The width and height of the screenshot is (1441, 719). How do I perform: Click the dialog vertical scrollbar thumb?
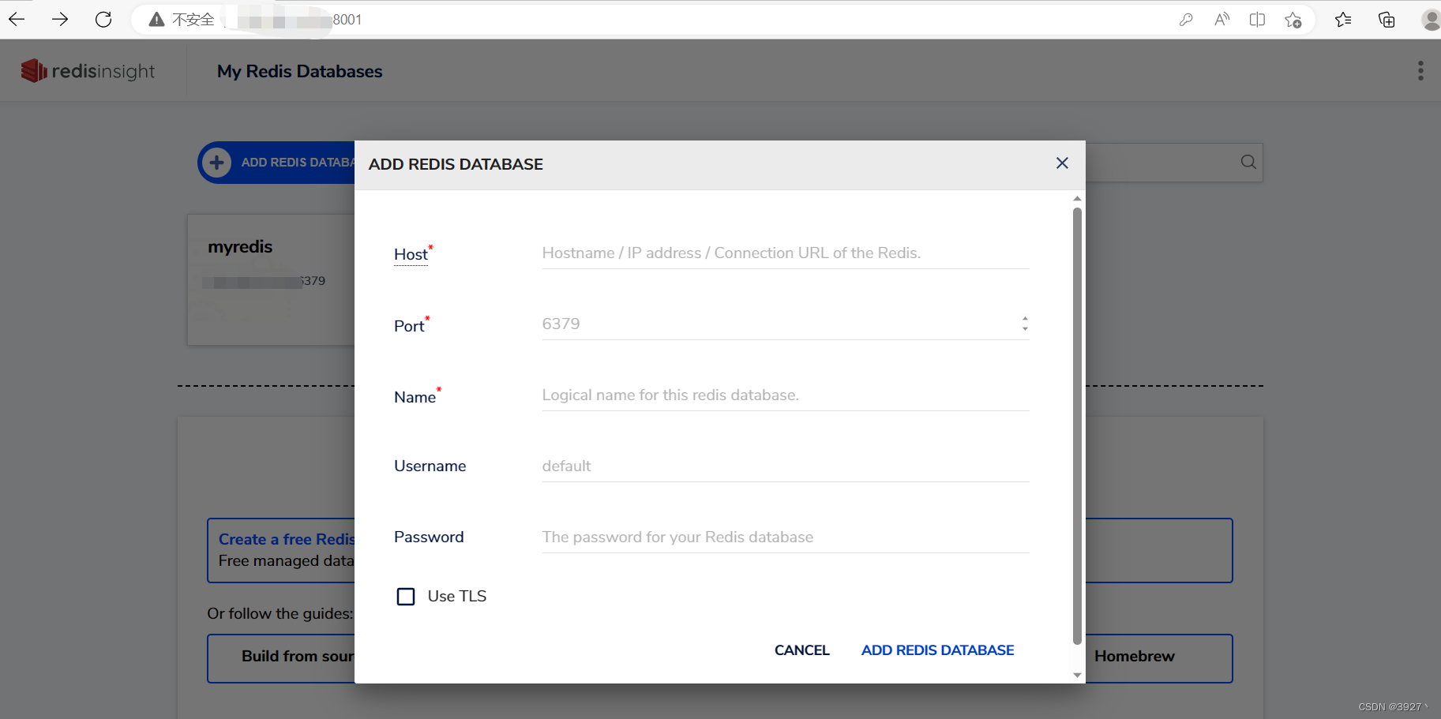click(1077, 426)
